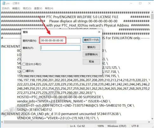The image size is (154, 128).
Task: Focus the 查找内容(N) input field
Action: point(60,41)
